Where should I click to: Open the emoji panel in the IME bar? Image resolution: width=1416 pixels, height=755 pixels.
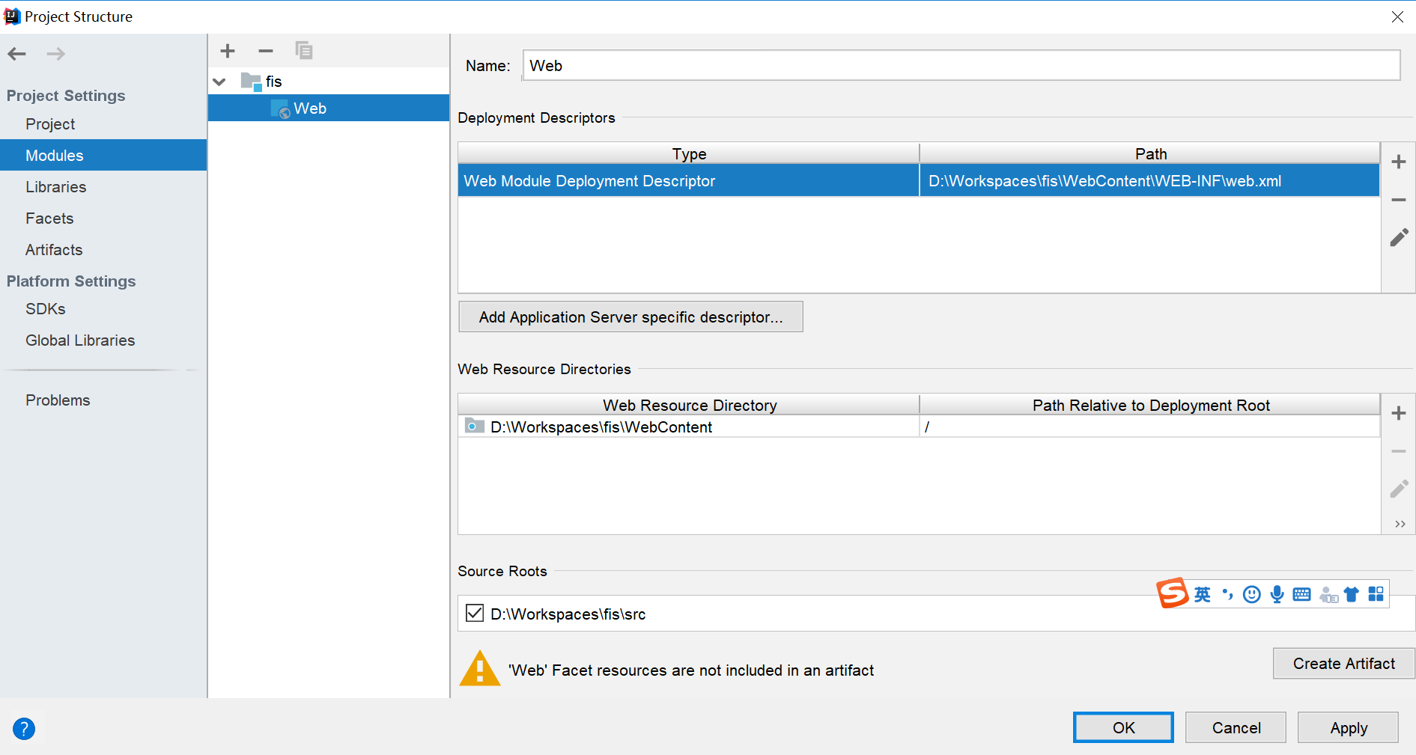point(1251,594)
